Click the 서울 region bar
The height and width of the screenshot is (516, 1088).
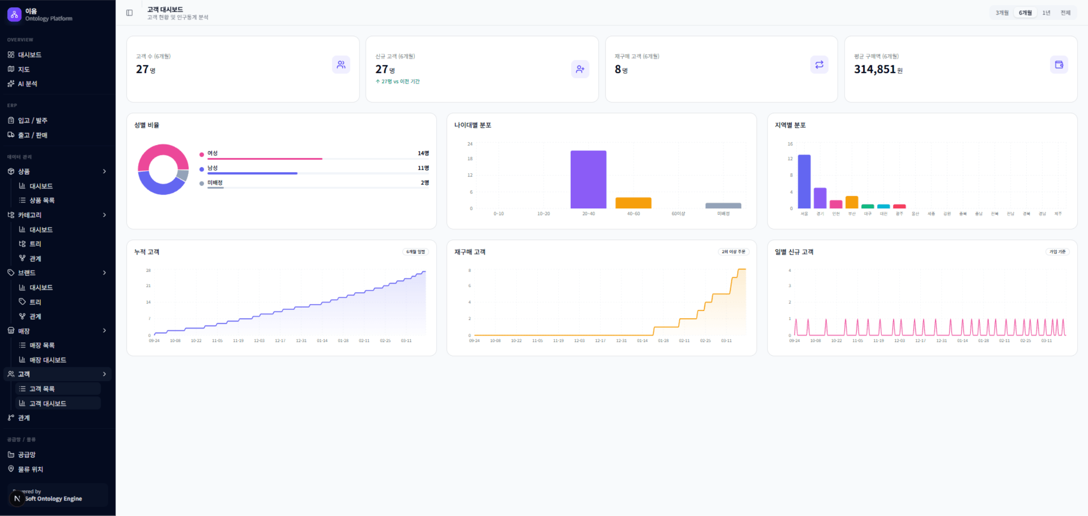804,181
